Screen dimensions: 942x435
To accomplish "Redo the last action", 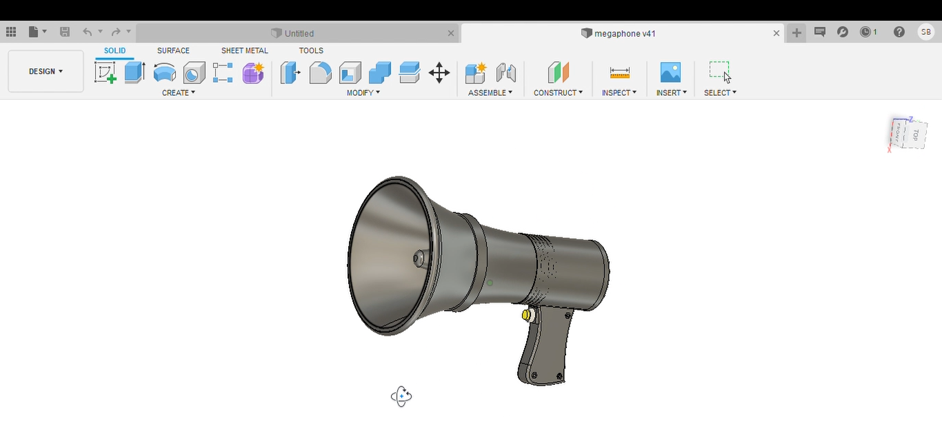I will [x=116, y=32].
